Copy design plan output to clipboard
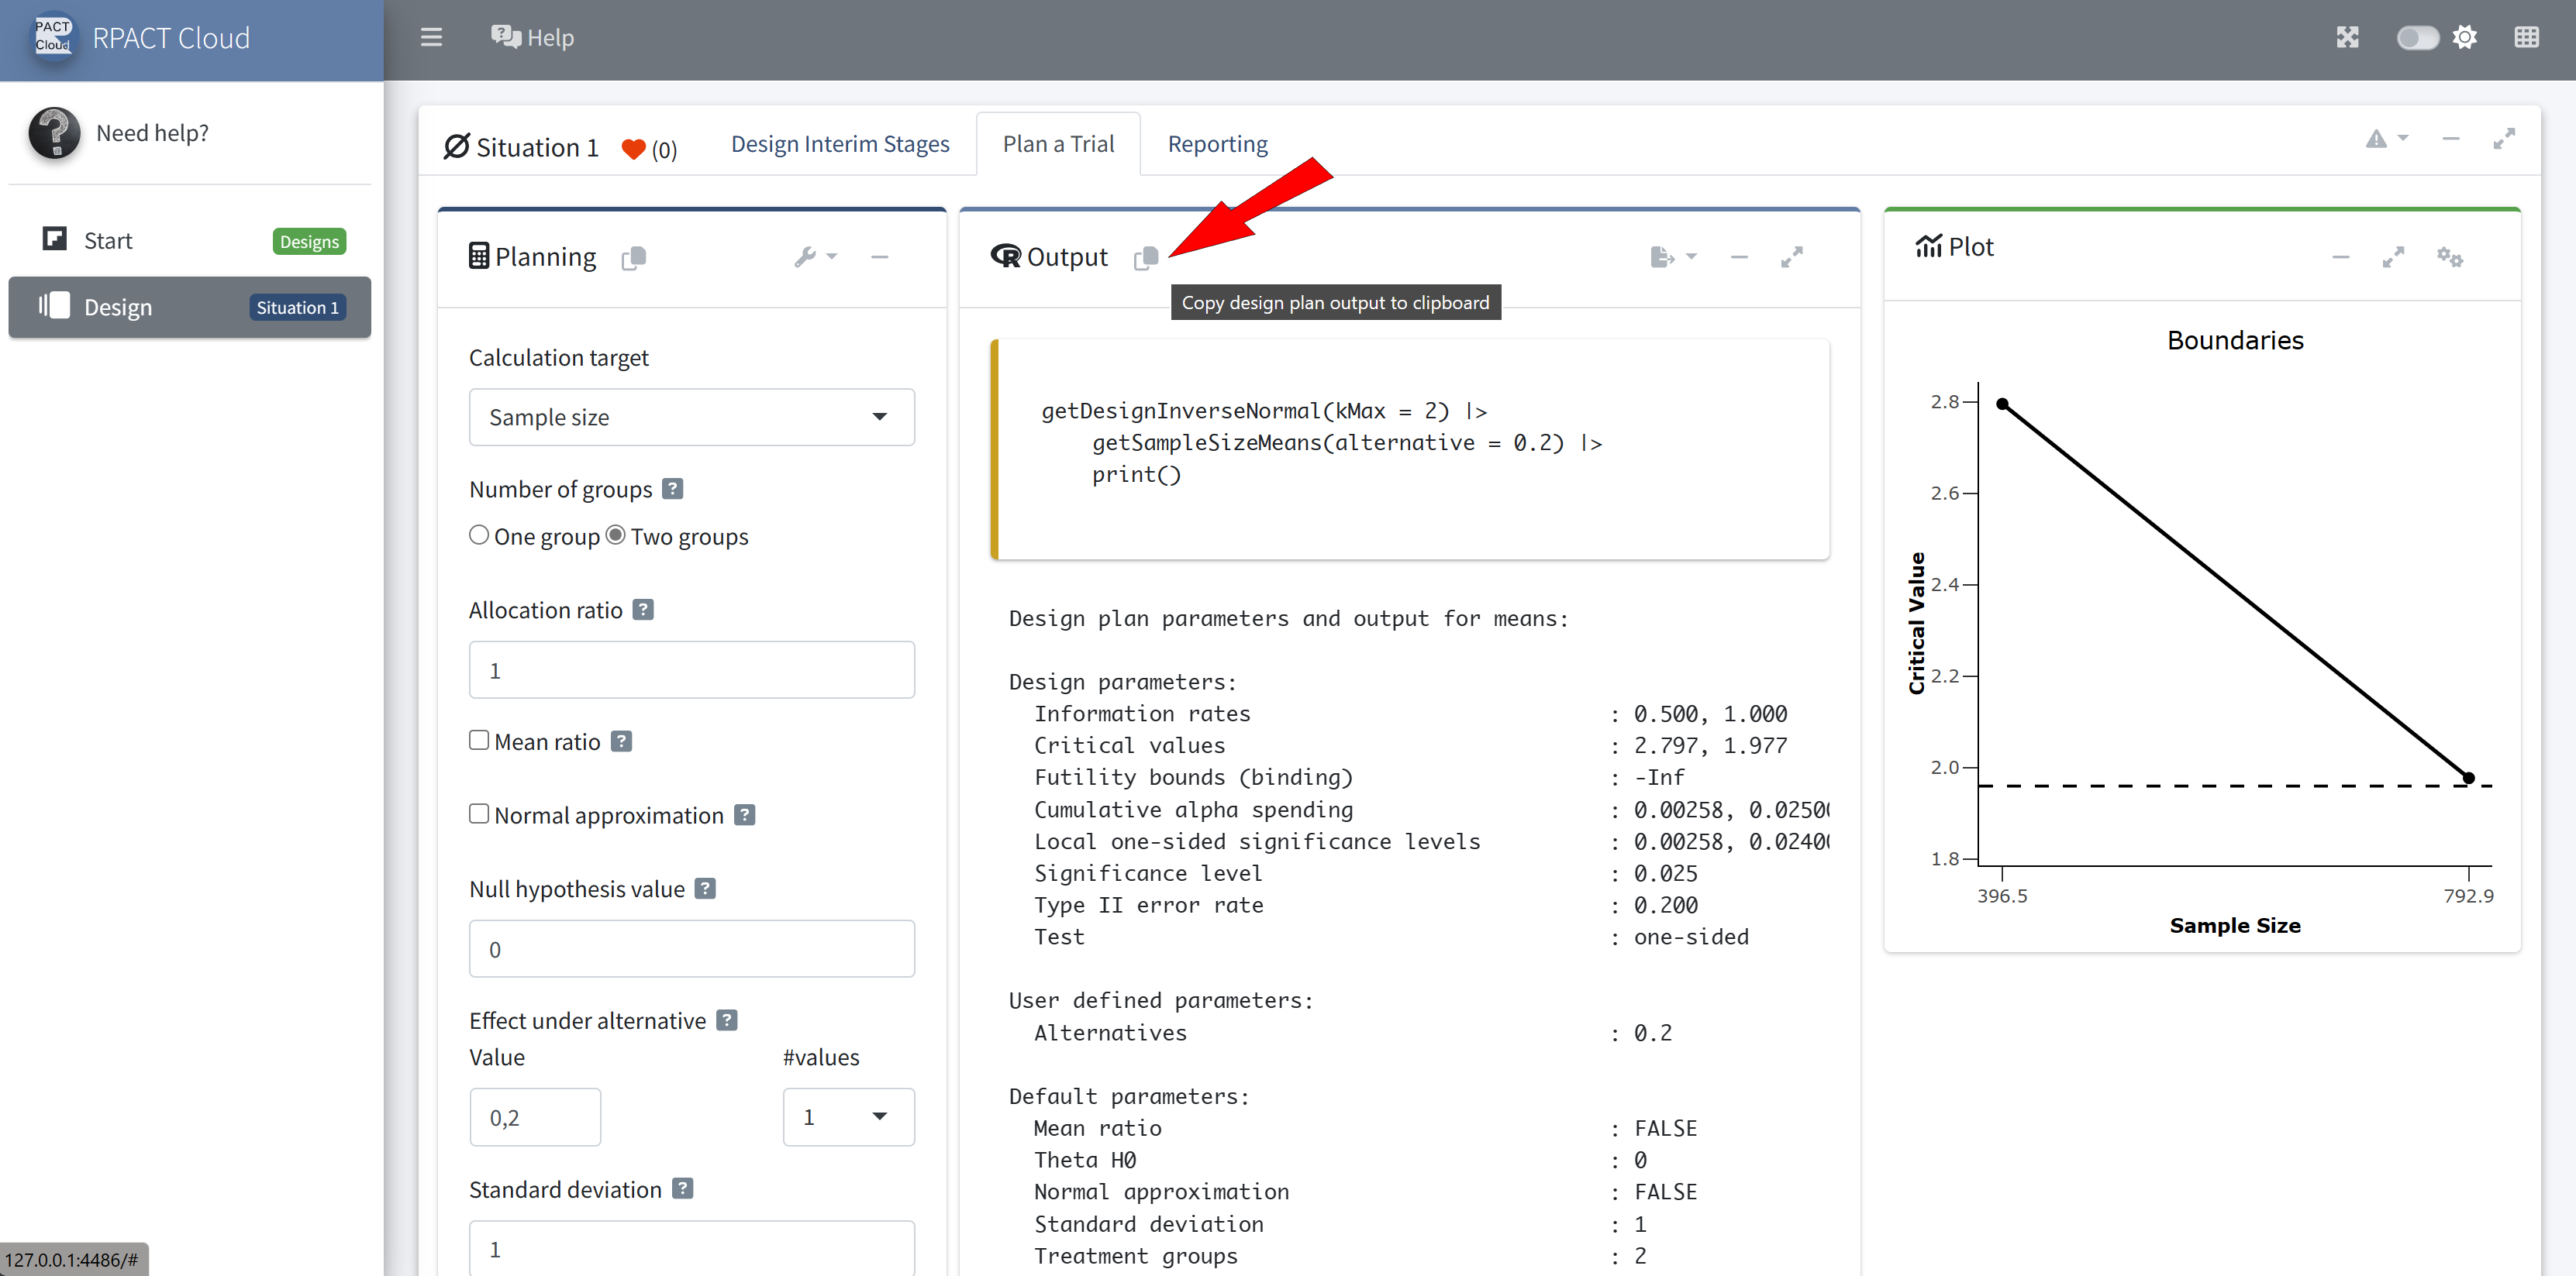Image resolution: width=2576 pixels, height=1276 pixels. [1146, 258]
